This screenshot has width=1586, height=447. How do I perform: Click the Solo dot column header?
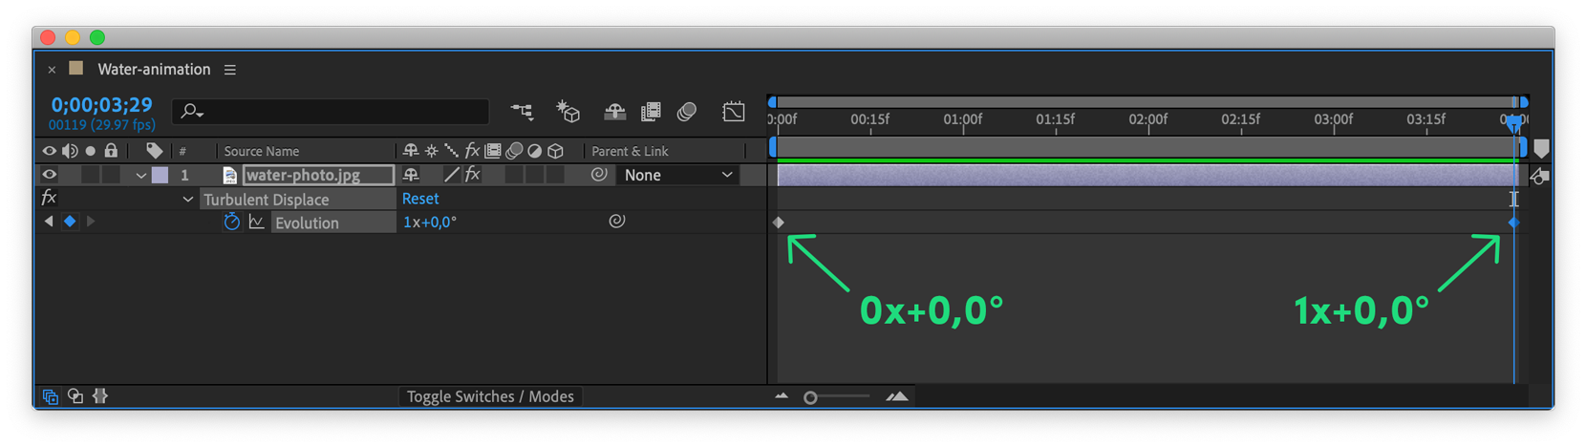pyautogui.click(x=91, y=151)
